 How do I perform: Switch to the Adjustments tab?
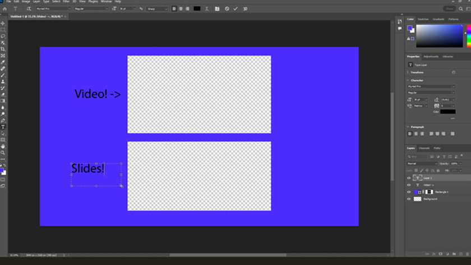(x=431, y=57)
